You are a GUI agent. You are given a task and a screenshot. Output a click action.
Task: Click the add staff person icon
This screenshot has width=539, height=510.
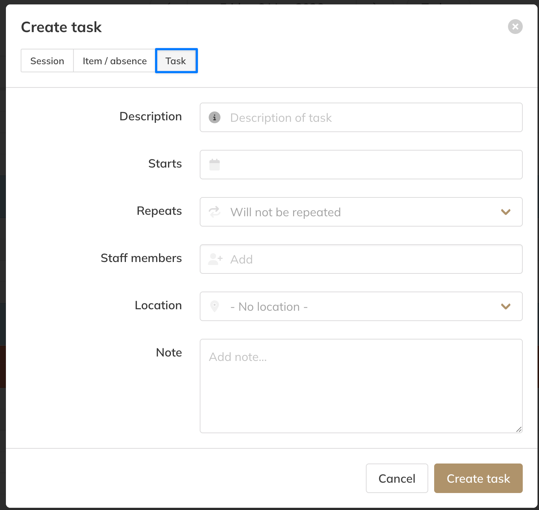coord(215,259)
